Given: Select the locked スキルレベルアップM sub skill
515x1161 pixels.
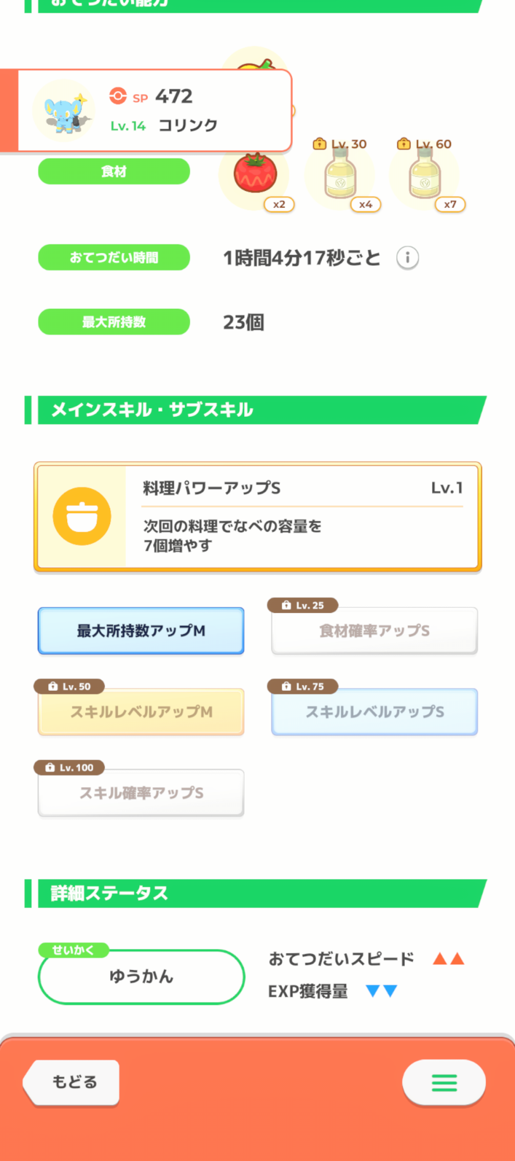Looking at the screenshot, I should 141,712.
